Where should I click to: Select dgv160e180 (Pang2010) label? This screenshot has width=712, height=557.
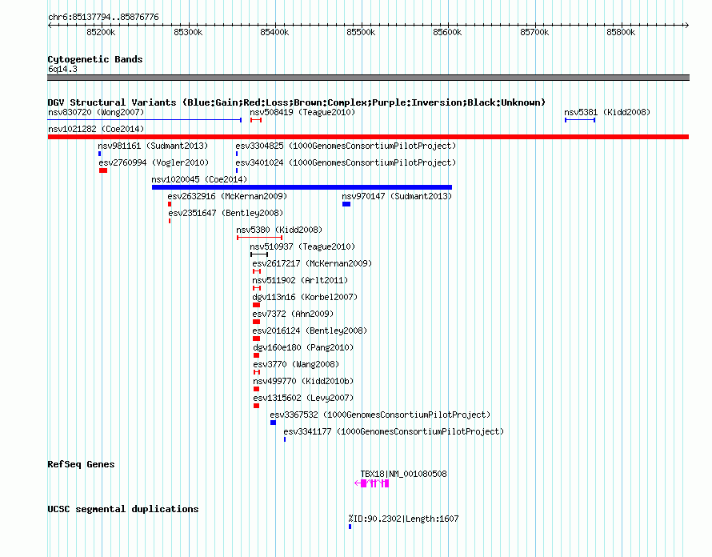303,347
